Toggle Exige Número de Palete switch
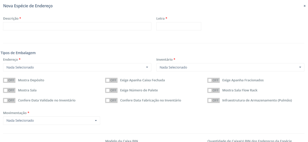 pos(111,90)
